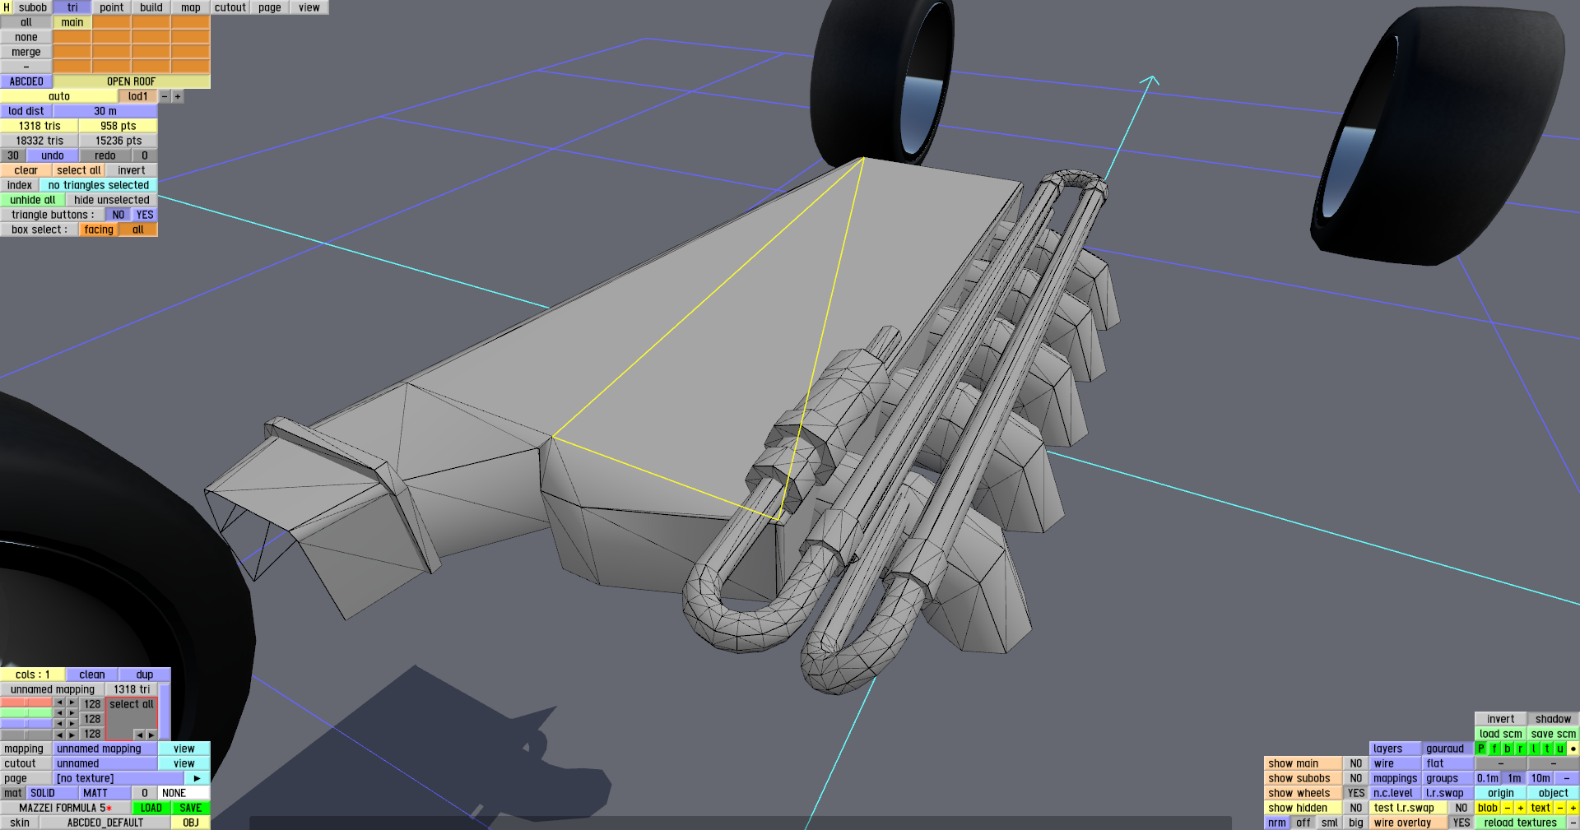
Task: Open the mapping selector showing unnamed mapping
Action: [x=105, y=749]
